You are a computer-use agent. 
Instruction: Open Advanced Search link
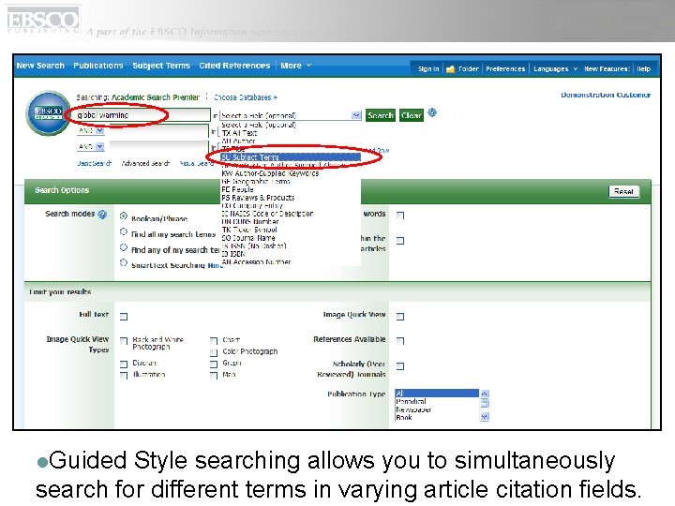(x=145, y=163)
